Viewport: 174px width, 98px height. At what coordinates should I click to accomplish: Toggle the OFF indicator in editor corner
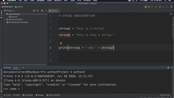171,14
